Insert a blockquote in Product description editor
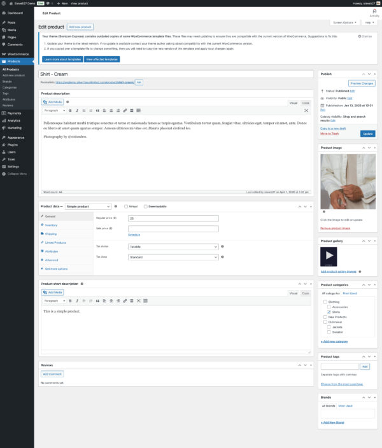This screenshot has height=448, width=382. point(97,110)
